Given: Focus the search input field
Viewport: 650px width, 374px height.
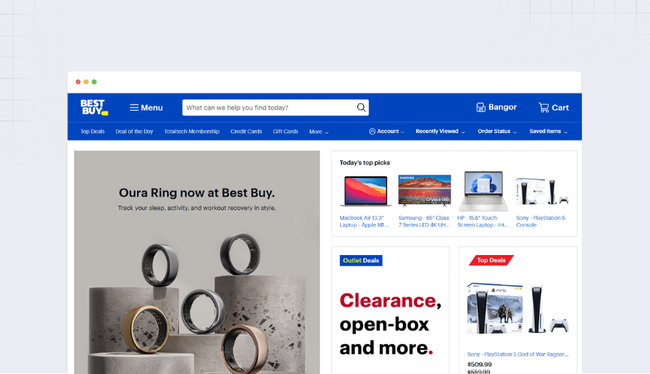Looking at the screenshot, I should tap(270, 108).
